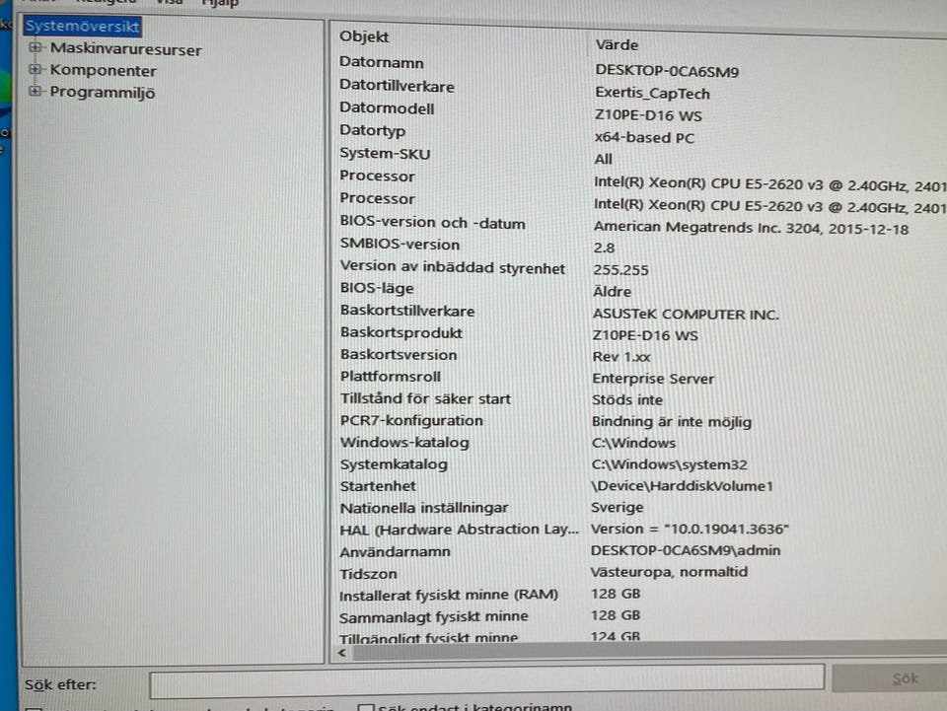Image resolution: width=947 pixels, height=711 pixels.
Task: Click the horizontal scrollbar track of the details pane
Action: click(649, 651)
